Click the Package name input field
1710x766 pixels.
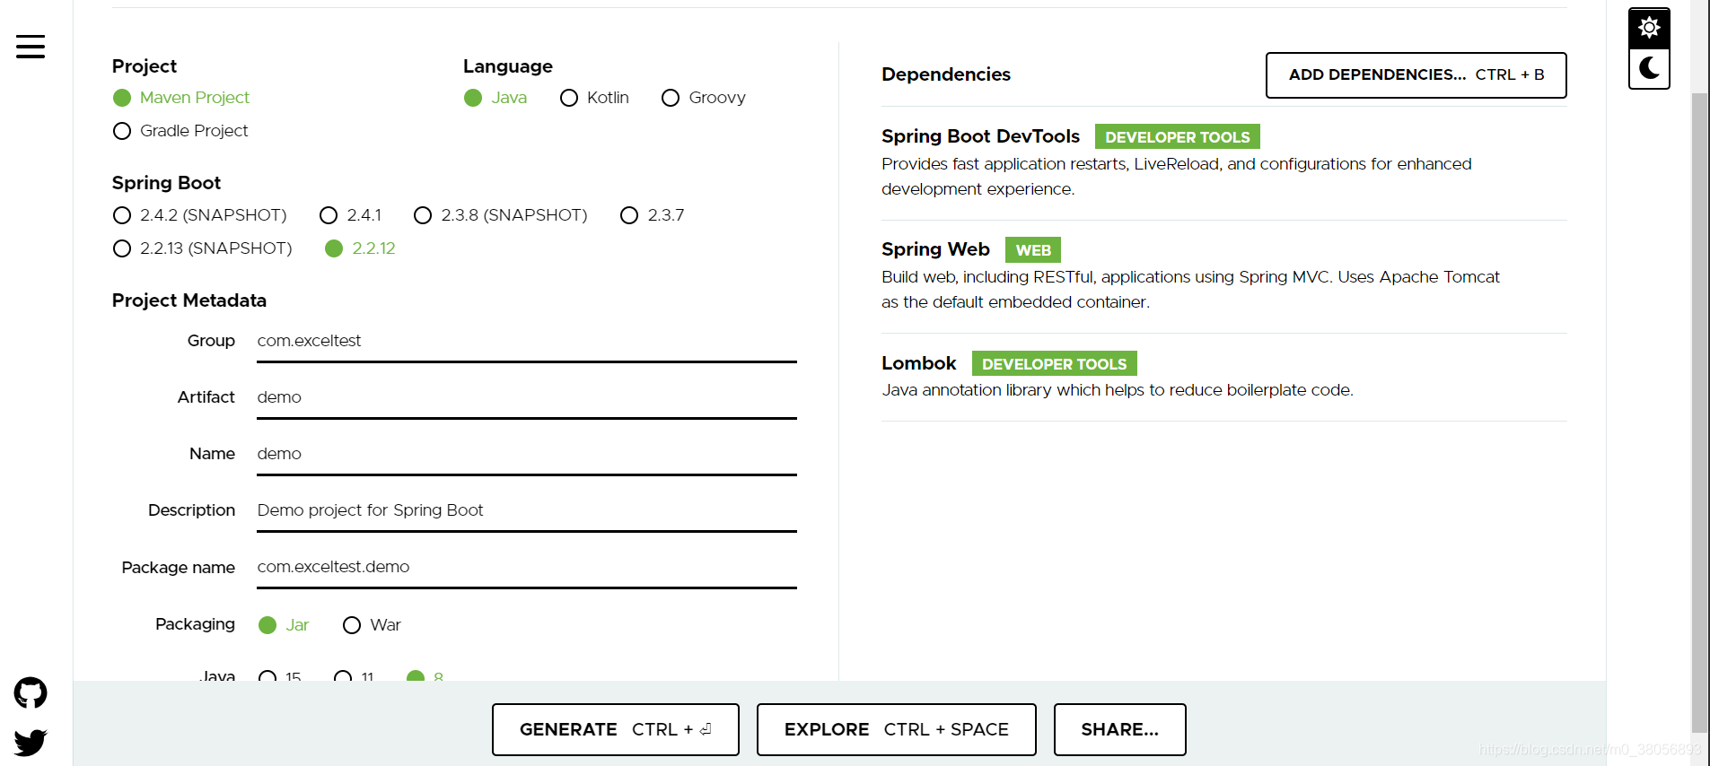click(x=527, y=568)
